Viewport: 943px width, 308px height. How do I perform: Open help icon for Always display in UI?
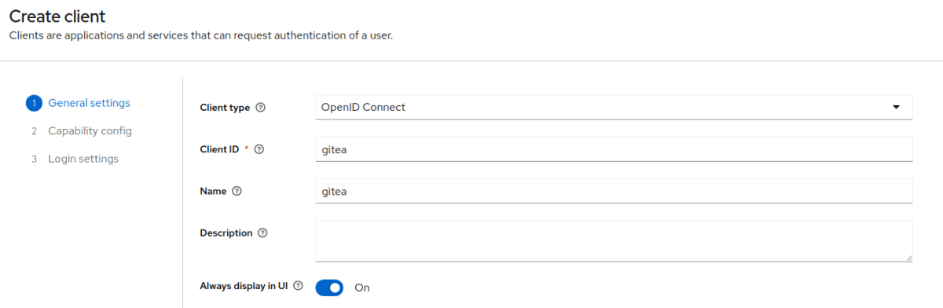pos(298,287)
